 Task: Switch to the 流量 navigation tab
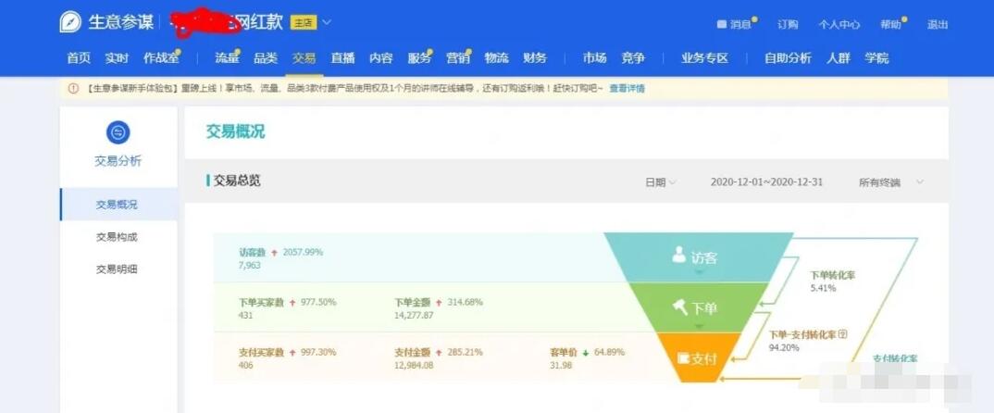pyautogui.click(x=227, y=57)
